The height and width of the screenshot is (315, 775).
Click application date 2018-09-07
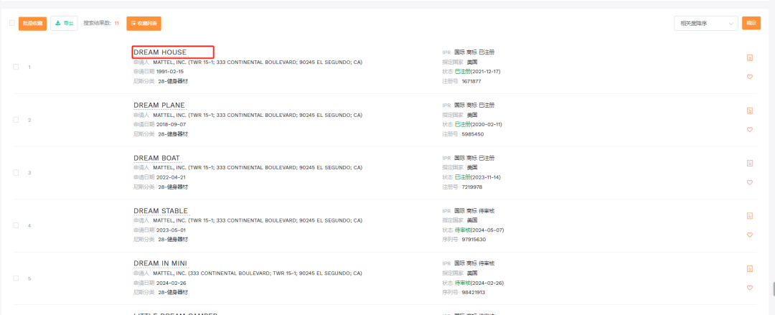pos(171,125)
